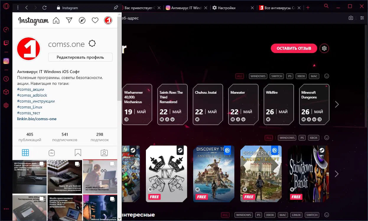Screen dimensions: 368x221
Task: Open the tagged photos tab on the Instagram profile
Action: coord(104,153)
